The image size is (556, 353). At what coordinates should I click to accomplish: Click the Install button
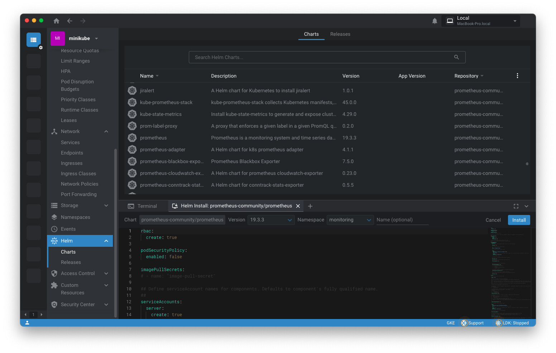coord(519,220)
